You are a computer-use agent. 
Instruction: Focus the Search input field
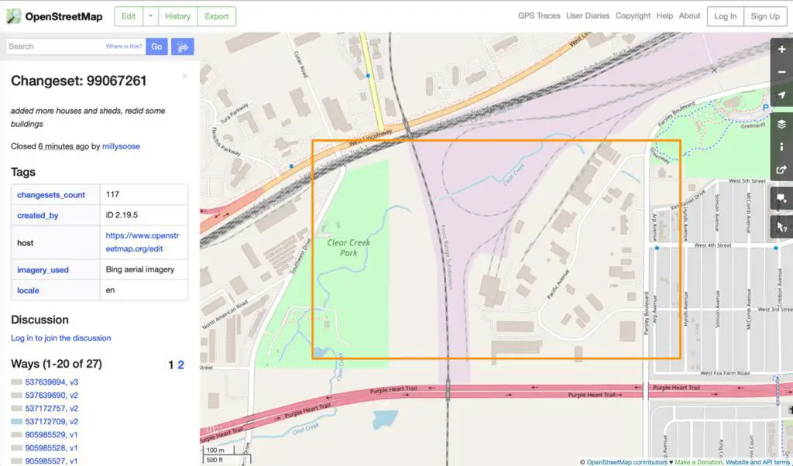pyautogui.click(x=76, y=46)
